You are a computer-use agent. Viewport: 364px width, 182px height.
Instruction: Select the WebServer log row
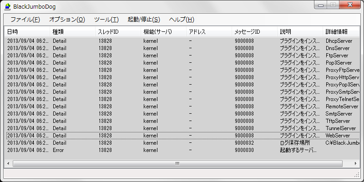click(182, 135)
